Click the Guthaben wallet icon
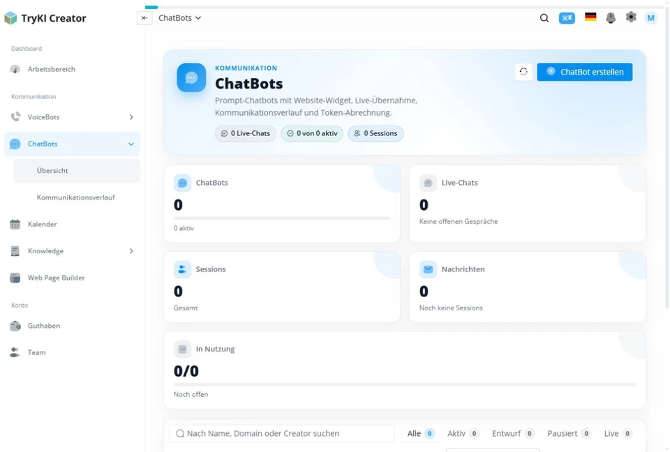This screenshot has width=670, height=452. 15,326
